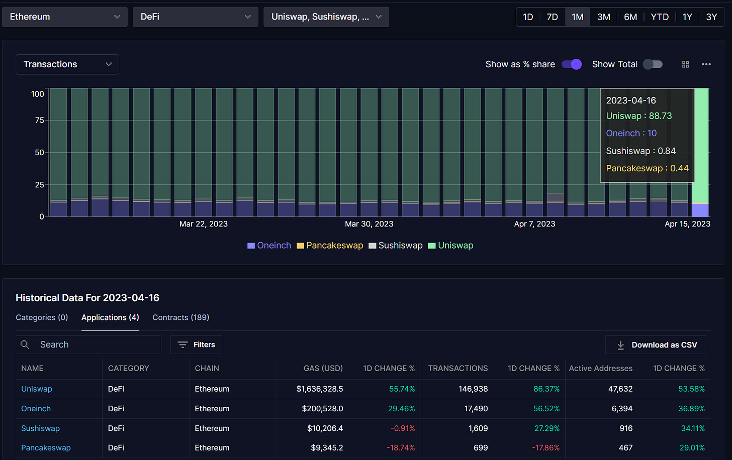Toggle the Sushiswap legend swatch
This screenshot has height=460, width=732.
coord(373,246)
